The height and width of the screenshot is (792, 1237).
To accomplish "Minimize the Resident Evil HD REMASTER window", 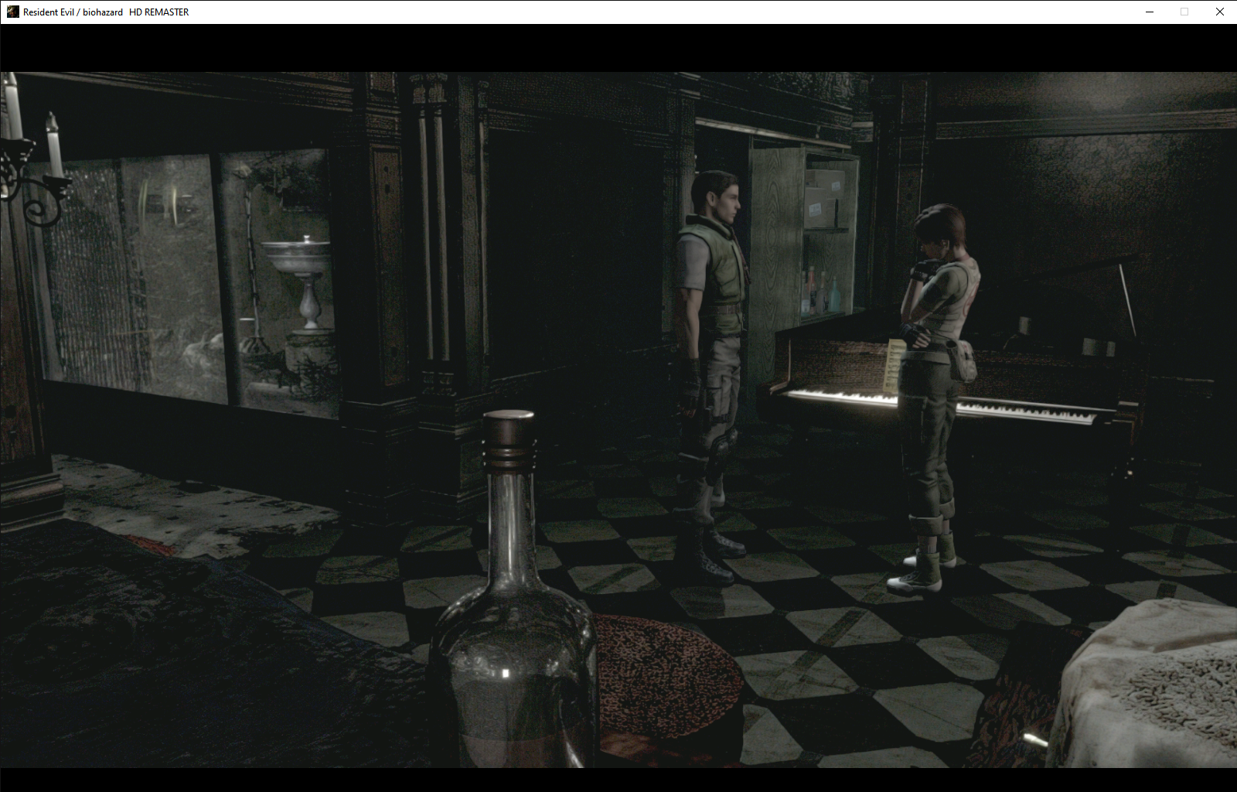I will pos(1149,12).
